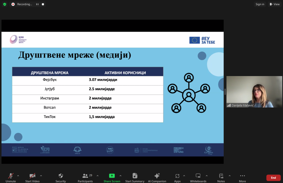Click the Сигурне стазе footer logo
Viewport: 283px width, 183px height.
208,150
